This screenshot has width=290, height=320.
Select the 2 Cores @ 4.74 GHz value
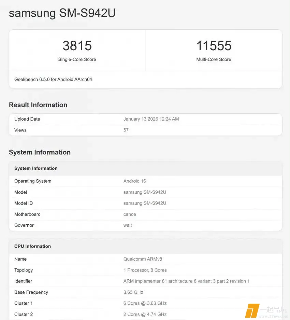click(145, 314)
